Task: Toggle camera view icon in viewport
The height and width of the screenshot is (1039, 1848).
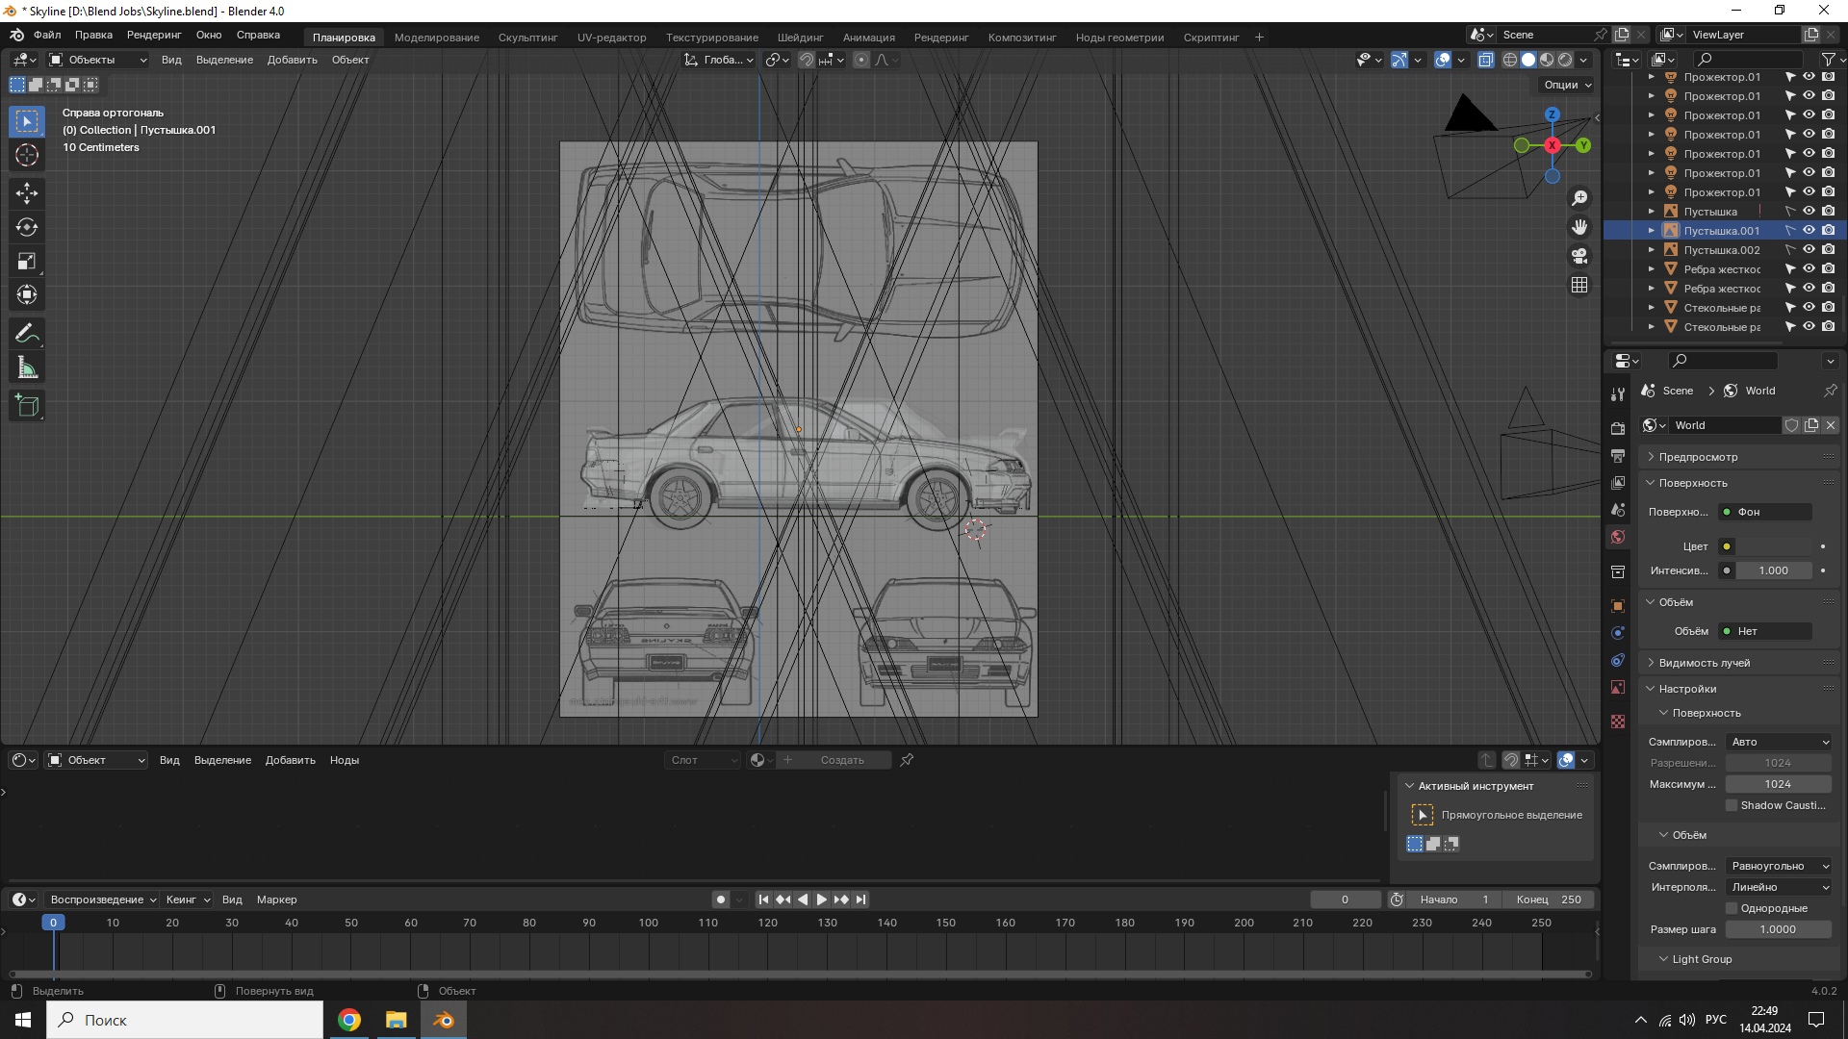Action: [1579, 256]
